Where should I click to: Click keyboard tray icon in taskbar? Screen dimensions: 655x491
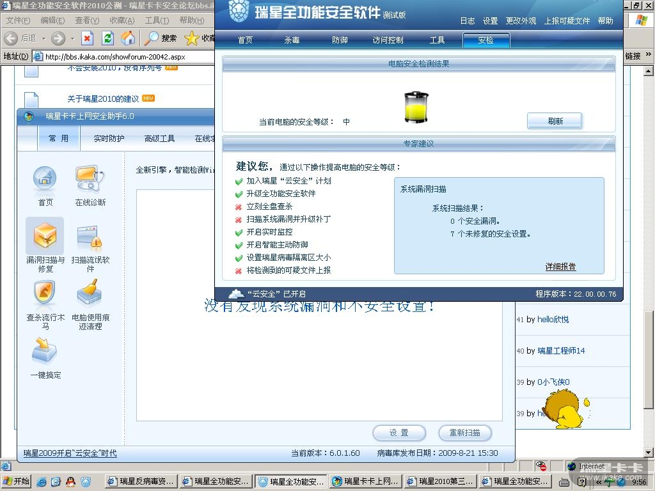coord(564,483)
